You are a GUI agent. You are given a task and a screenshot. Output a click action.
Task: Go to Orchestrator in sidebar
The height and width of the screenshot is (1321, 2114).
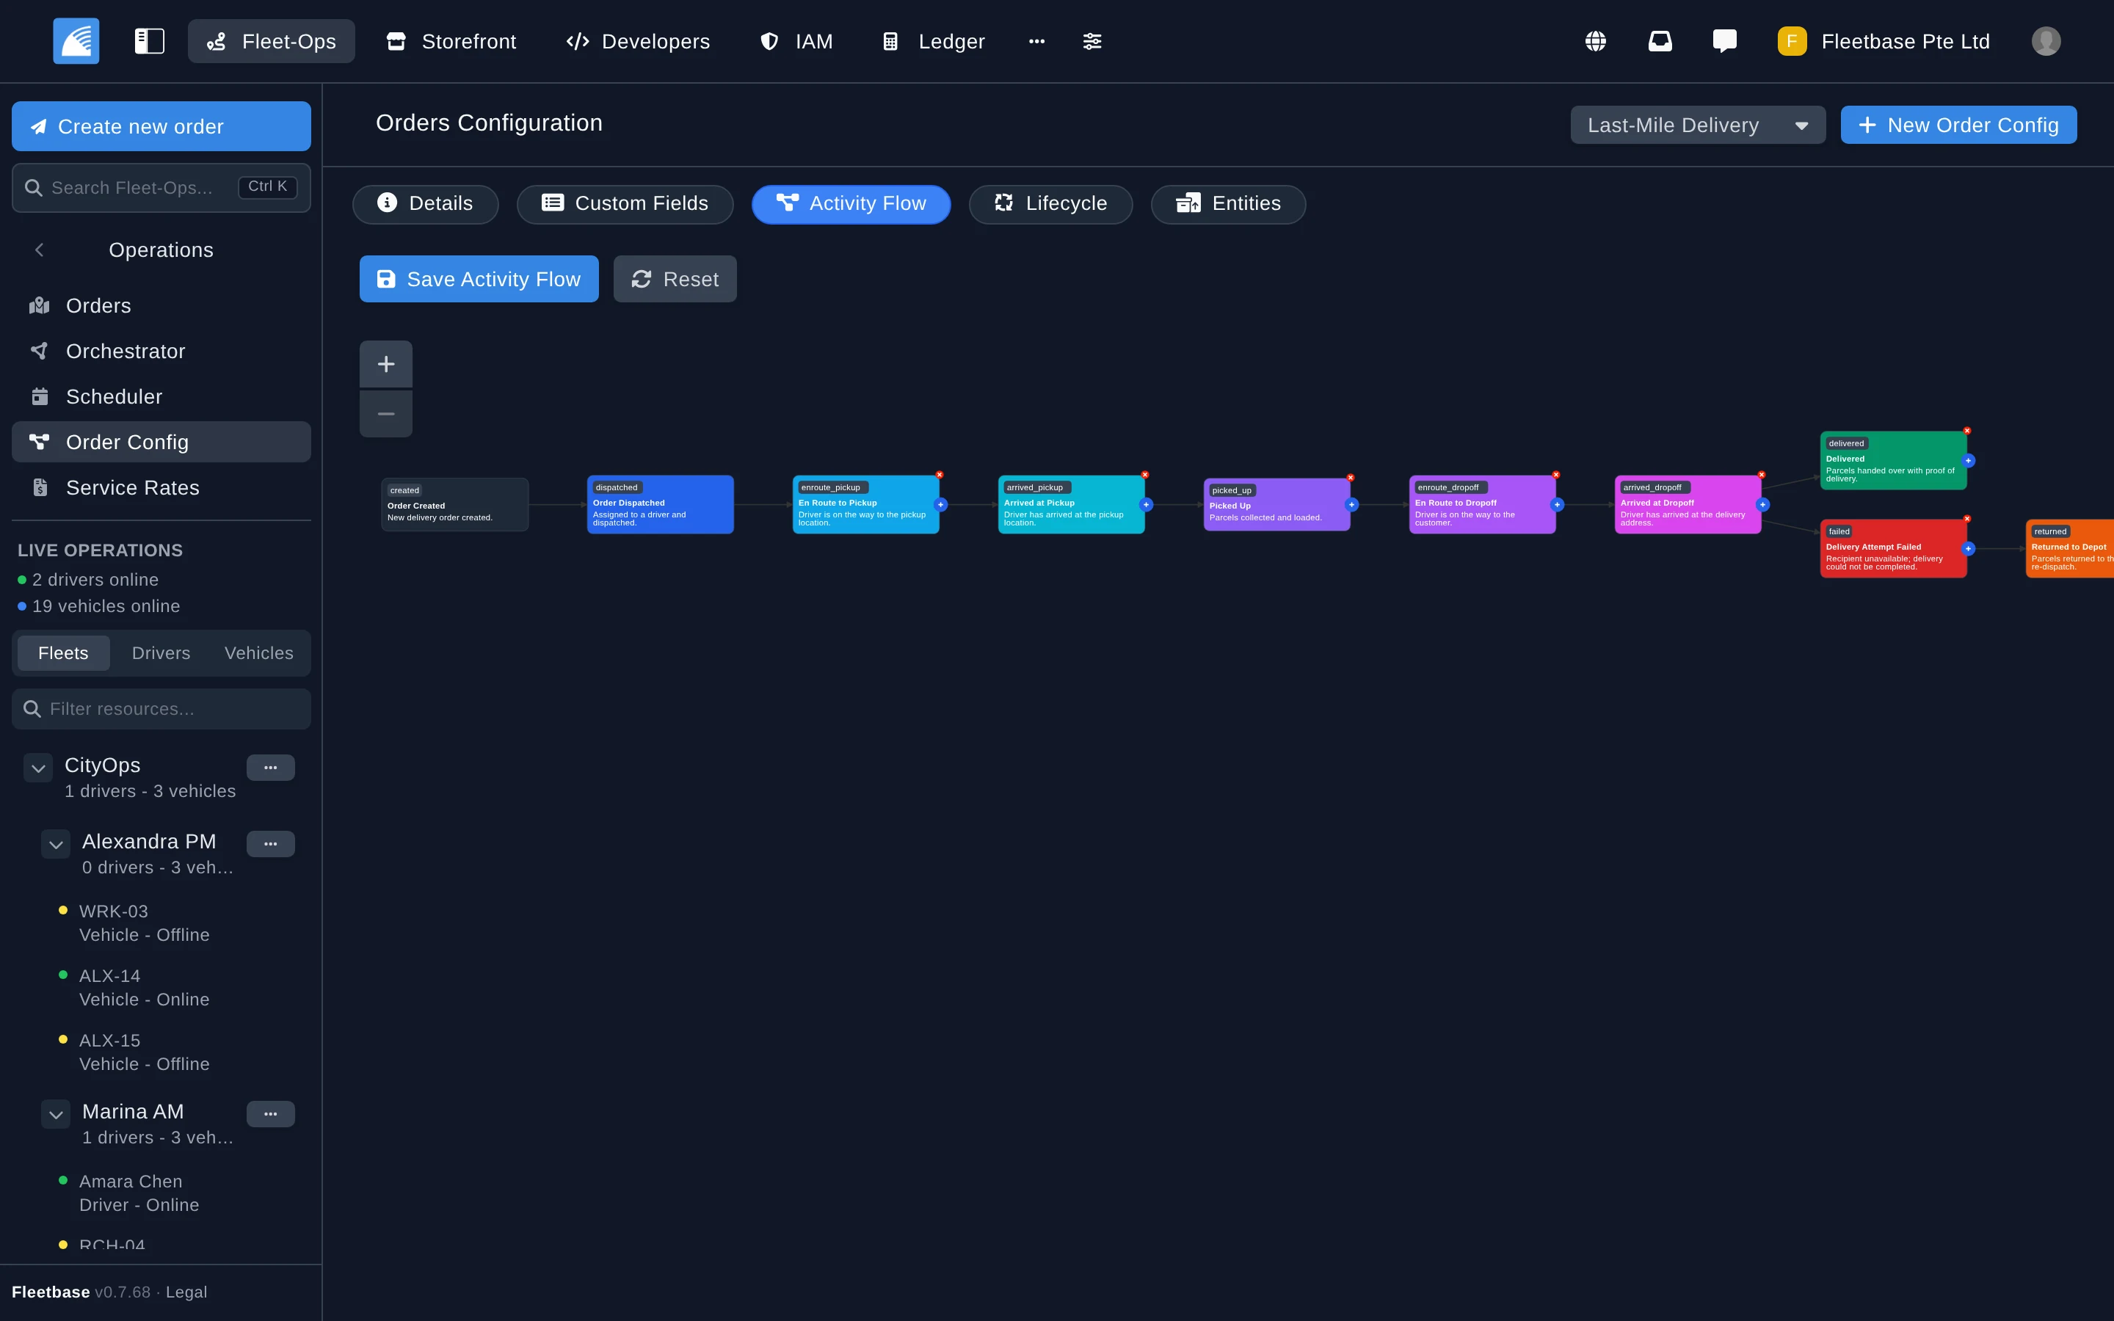pyautogui.click(x=161, y=352)
